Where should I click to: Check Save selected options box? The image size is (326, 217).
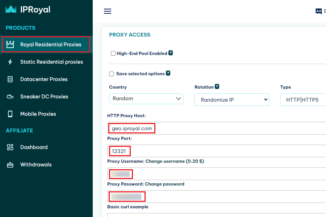tap(112, 74)
